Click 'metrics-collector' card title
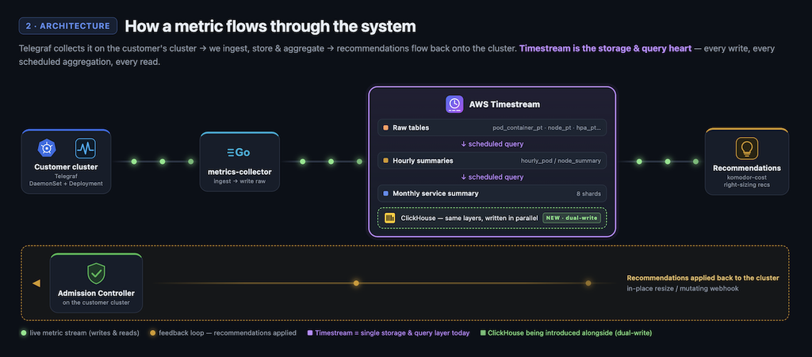This screenshot has width=812, height=357. point(239,172)
